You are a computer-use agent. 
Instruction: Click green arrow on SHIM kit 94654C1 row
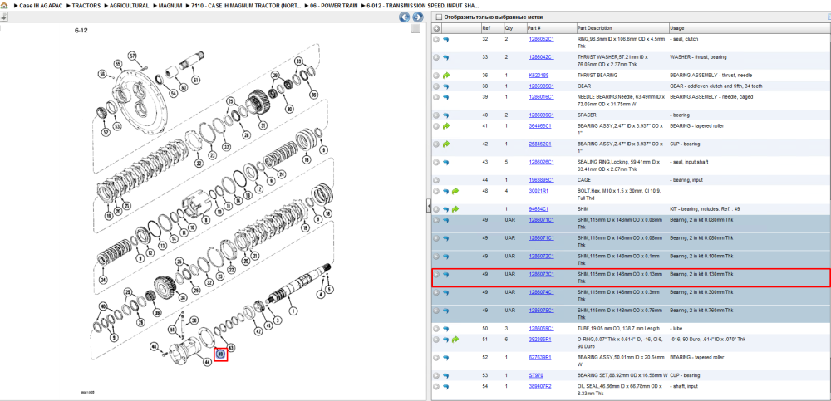coord(455,209)
